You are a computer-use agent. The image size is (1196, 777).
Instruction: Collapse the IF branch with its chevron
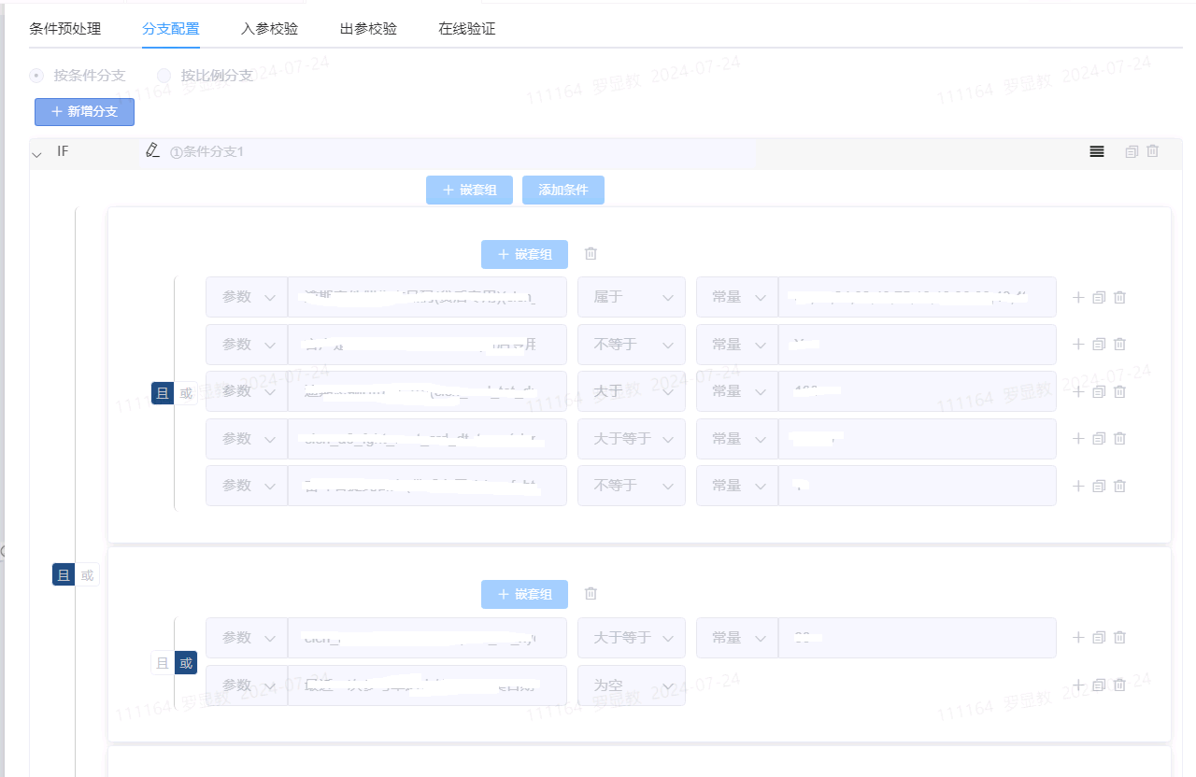click(37, 154)
